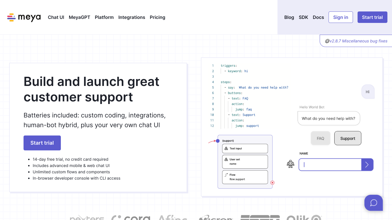Open the v2.8.7 Miscellaneous bug fixes link
Screen dimensions: 392x220
(358, 41)
